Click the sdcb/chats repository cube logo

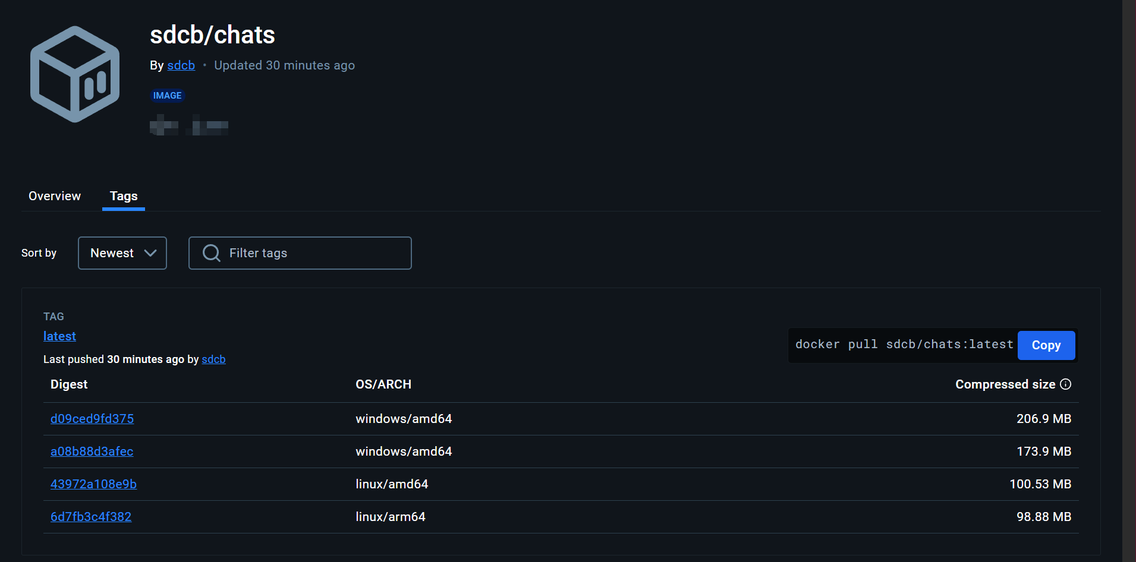(x=75, y=74)
